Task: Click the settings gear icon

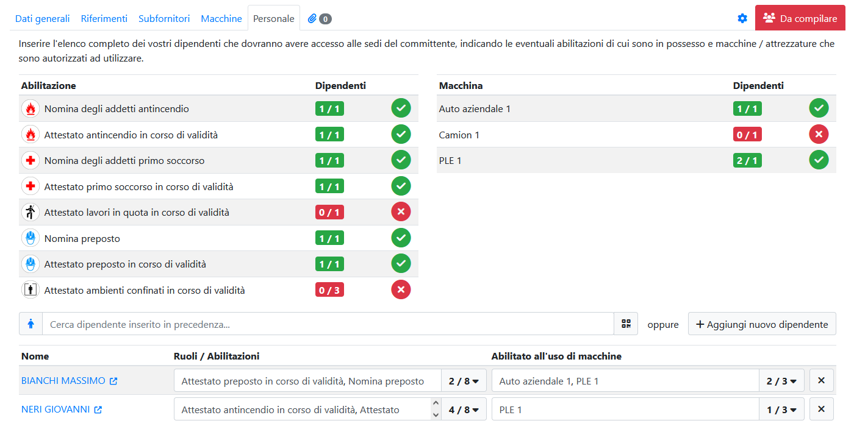Action: (742, 18)
